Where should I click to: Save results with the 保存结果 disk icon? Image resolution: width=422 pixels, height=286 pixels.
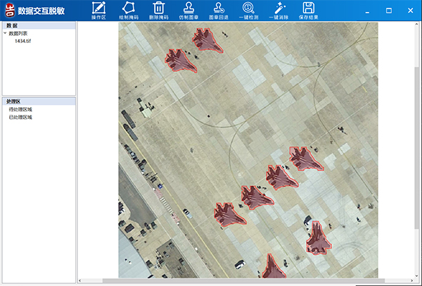pos(308,10)
